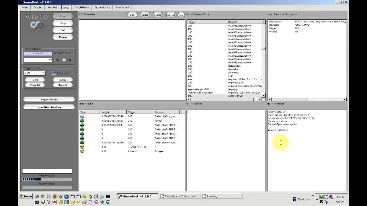The image size is (367, 206).
Task: Click Export Results
Action: pos(49,100)
